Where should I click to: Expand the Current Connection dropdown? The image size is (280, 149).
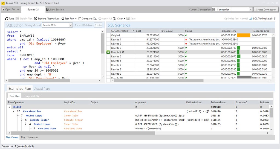[250, 10]
